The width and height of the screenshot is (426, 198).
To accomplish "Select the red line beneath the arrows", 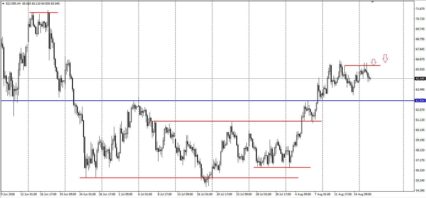I will (x=362, y=65).
